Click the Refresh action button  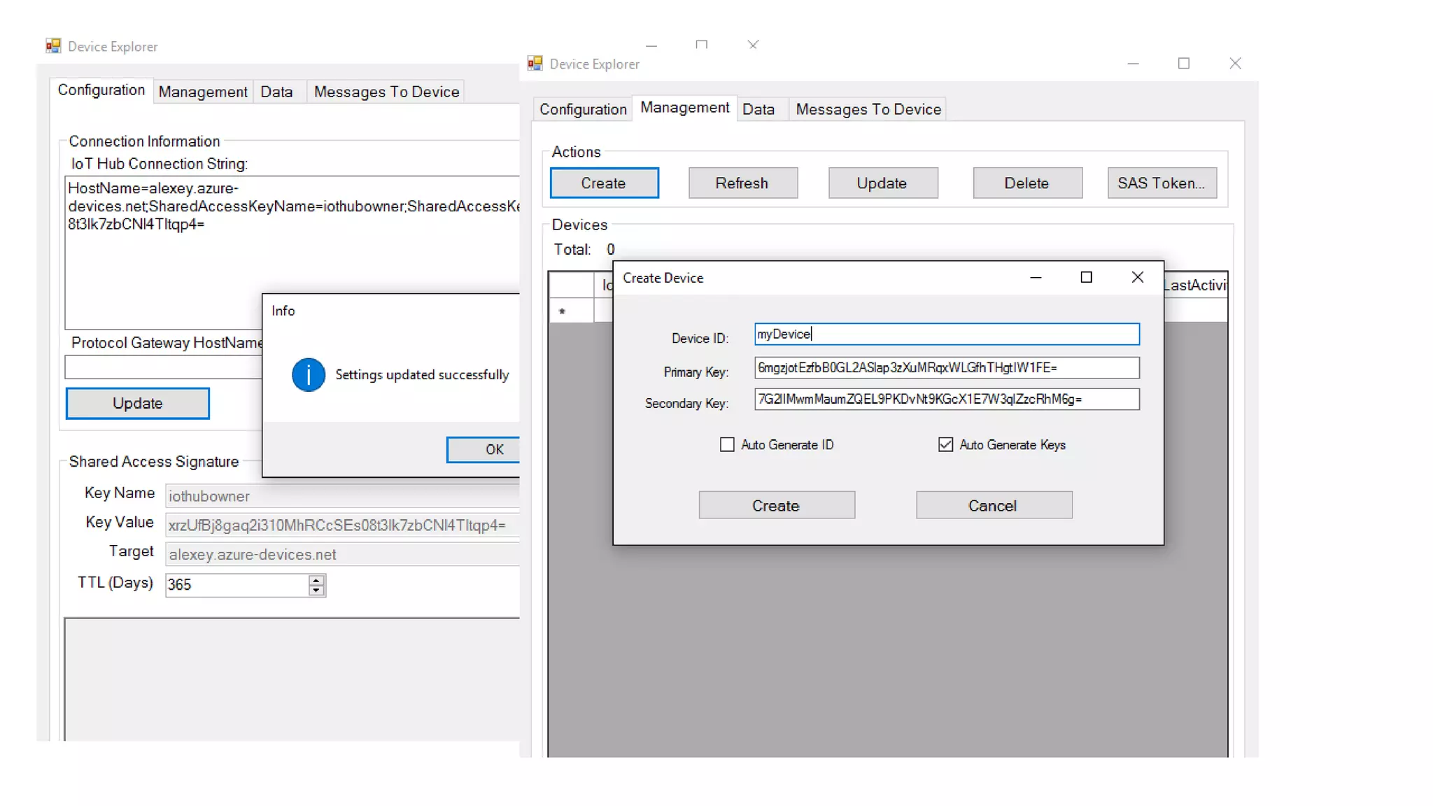[742, 183]
